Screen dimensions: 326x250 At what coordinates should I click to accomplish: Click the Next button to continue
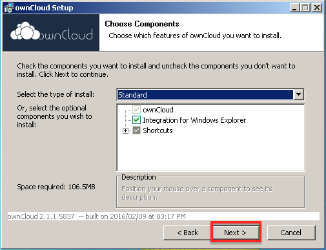pos(236,233)
